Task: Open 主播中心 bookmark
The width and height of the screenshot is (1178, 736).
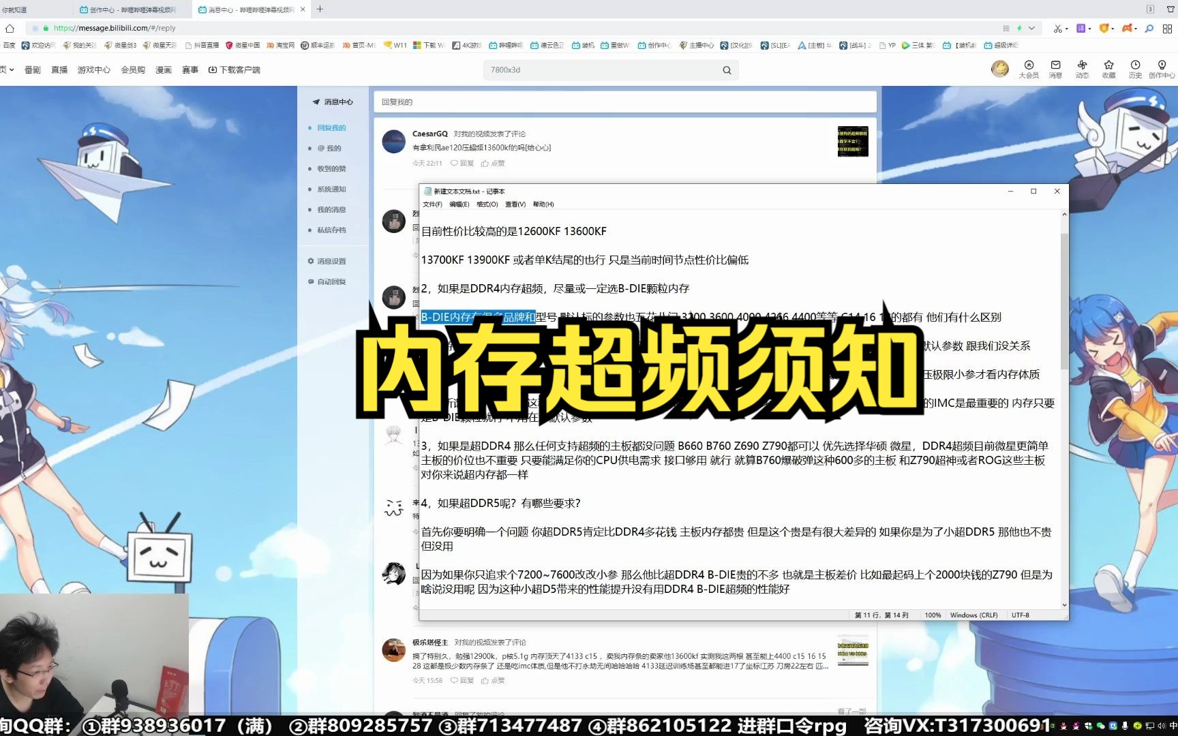Action: tap(696, 46)
